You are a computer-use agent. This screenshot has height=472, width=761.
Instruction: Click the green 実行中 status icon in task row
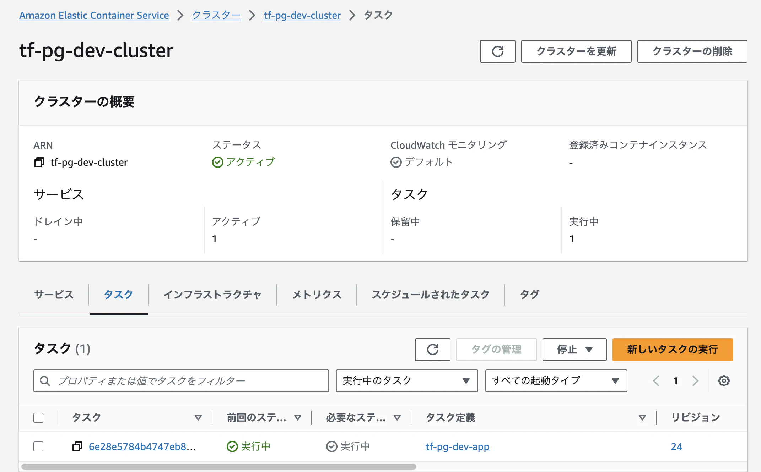232,446
